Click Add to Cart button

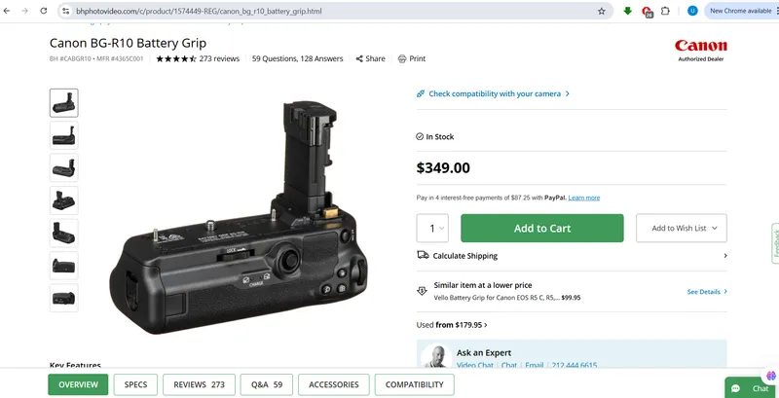click(542, 229)
